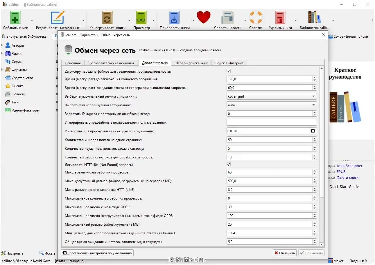Click the Find magnifier icon in the tag browser
Viewport: 375px width, 265px height.
[x=41, y=253]
